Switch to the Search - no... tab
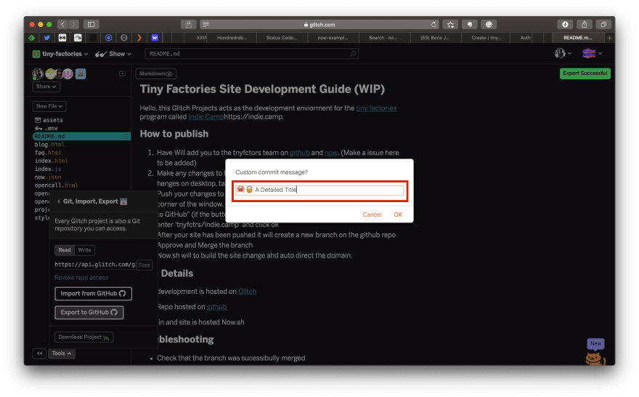Viewport: 639px width, 397px height. 383,38
